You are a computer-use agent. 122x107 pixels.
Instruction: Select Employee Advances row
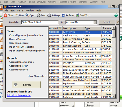[80, 70]
